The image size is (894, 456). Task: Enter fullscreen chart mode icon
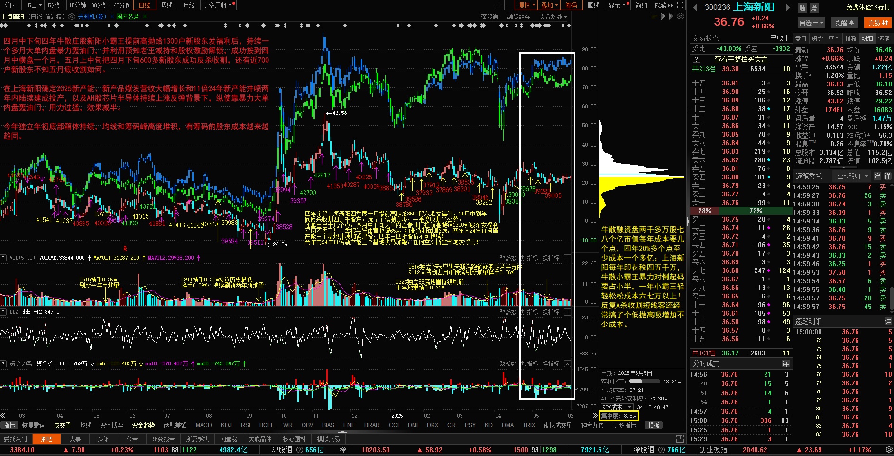(x=680, y=5)
